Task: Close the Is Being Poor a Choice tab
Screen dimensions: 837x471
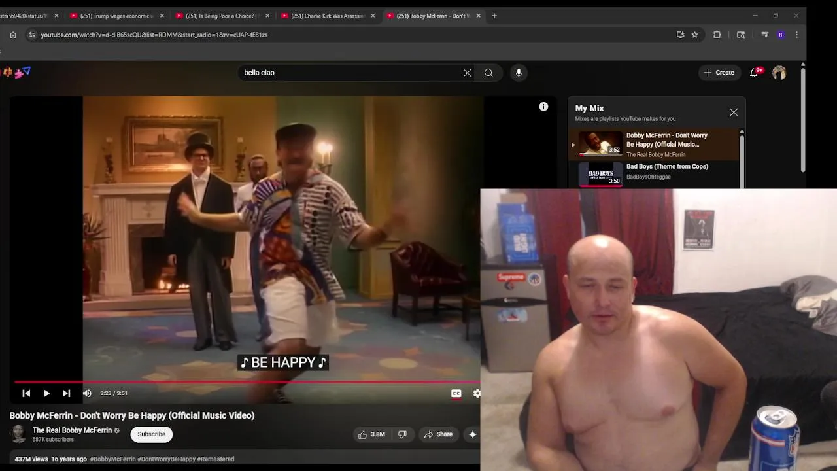Action: pos(267,16)
